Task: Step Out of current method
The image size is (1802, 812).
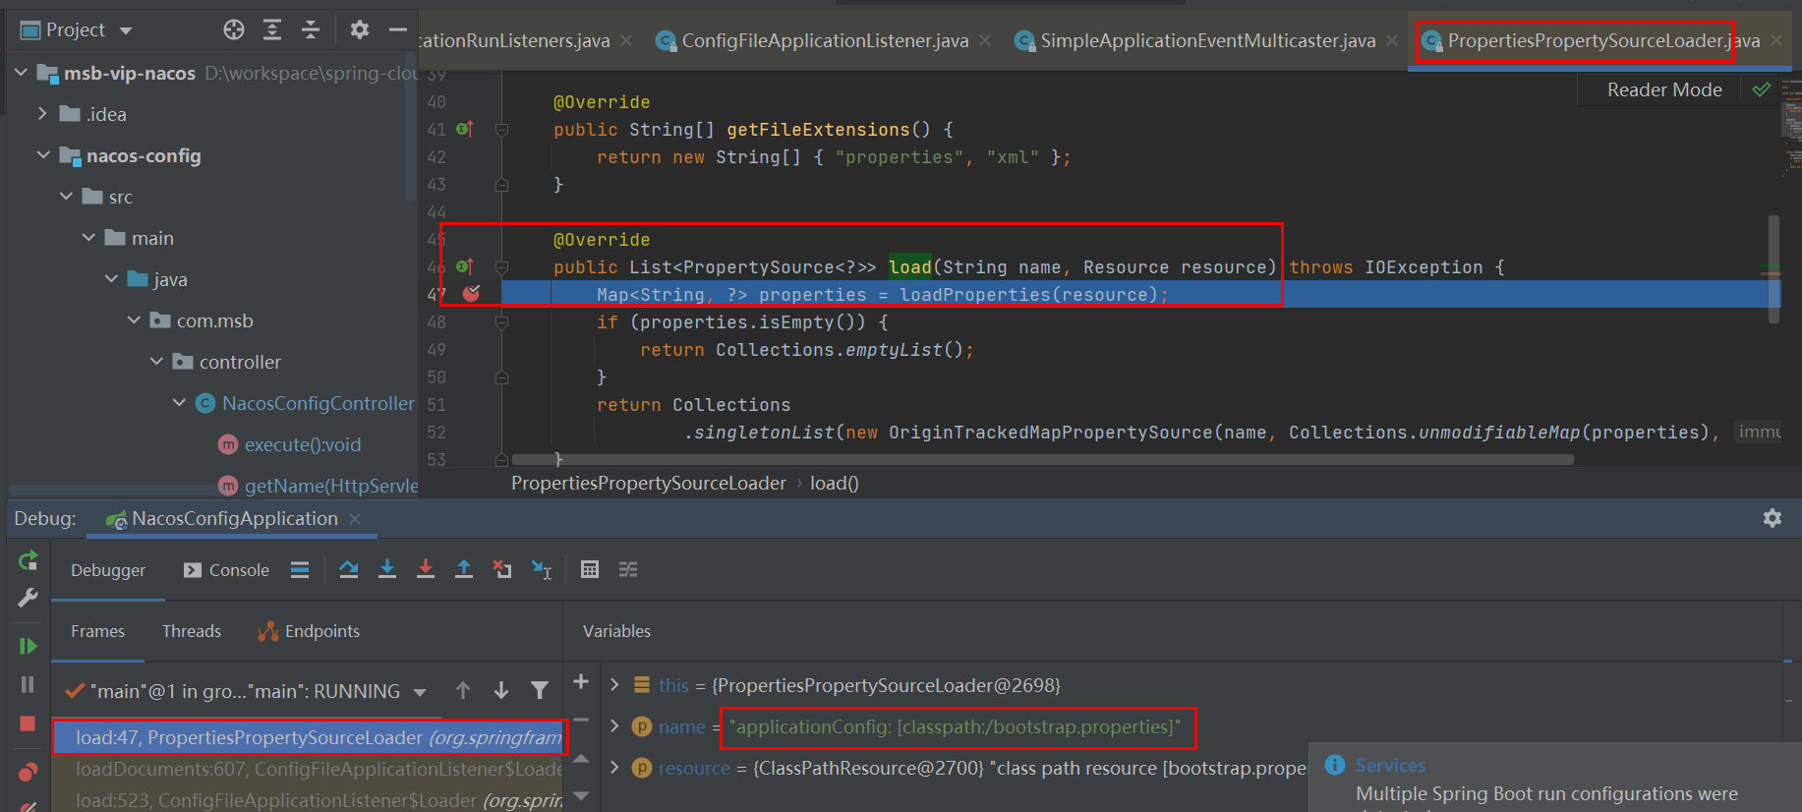Action: [464, 569]
